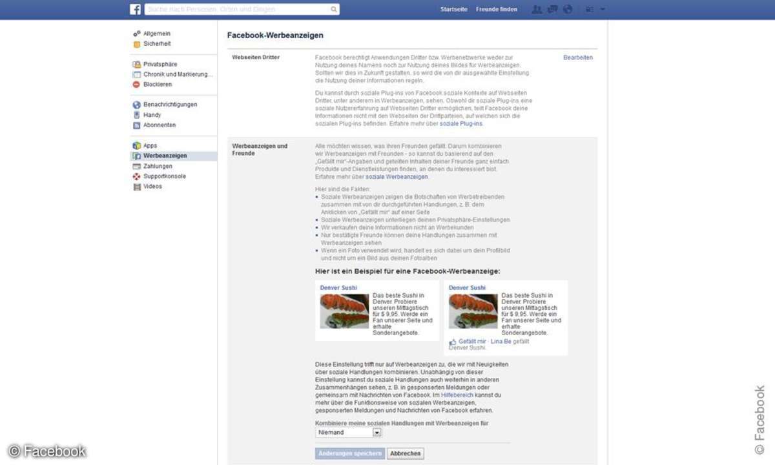This screenshot has width=775, height=465.
Task: Open Chronik und Markierung settings
Action: (x=178, y=75)
